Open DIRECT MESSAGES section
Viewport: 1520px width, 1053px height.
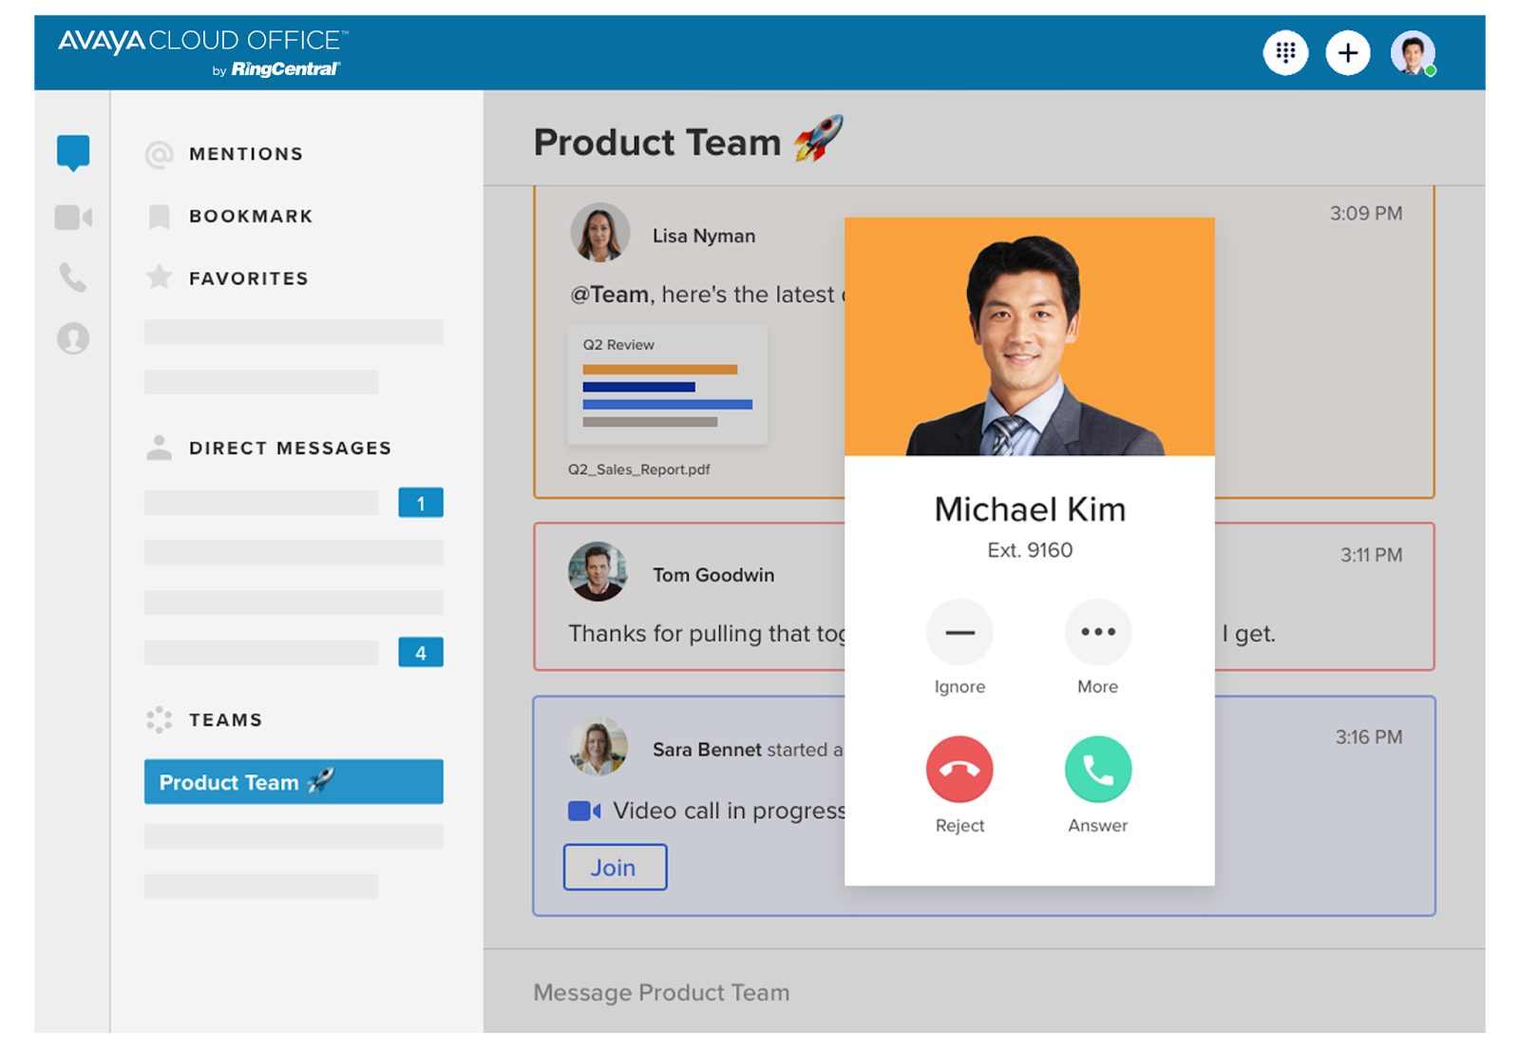click(290, 448)
